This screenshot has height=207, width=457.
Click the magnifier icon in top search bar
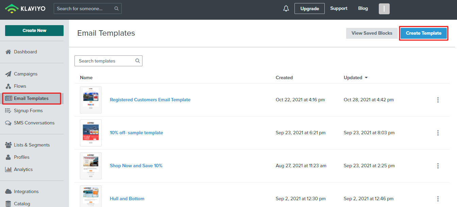tap(117, 8)
